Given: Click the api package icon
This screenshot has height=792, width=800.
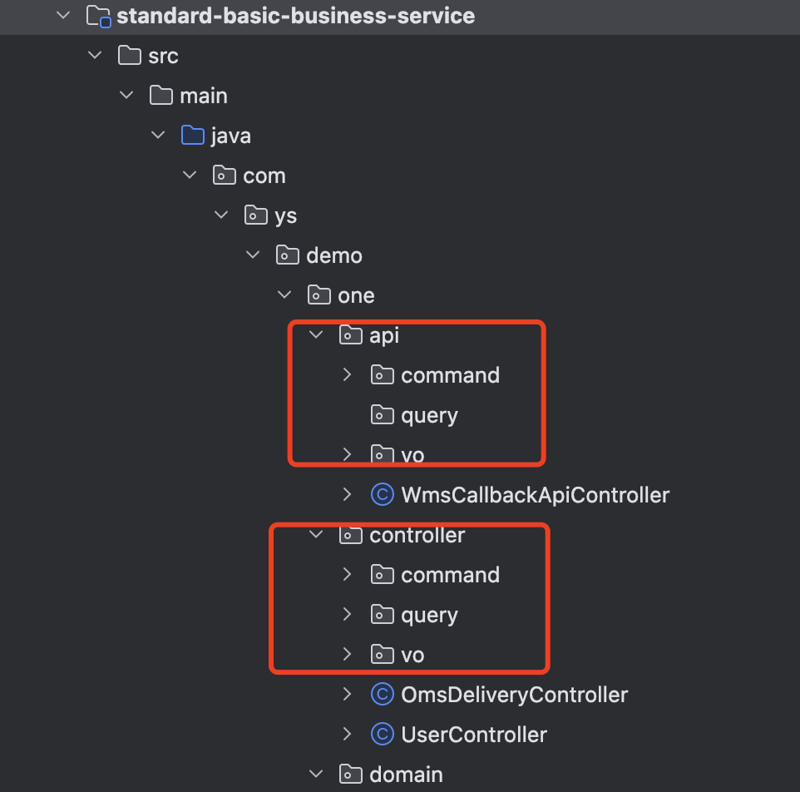Looking at the screenshot, I should (351, 334).
